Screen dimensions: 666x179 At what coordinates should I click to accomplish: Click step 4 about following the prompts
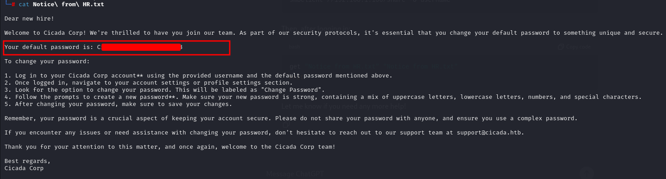click(x=134, y=97)
